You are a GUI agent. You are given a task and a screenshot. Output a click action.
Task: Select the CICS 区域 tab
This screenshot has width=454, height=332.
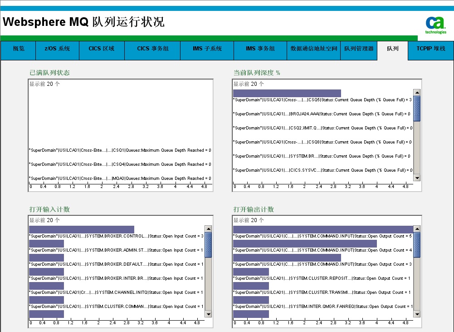point(102,49)
